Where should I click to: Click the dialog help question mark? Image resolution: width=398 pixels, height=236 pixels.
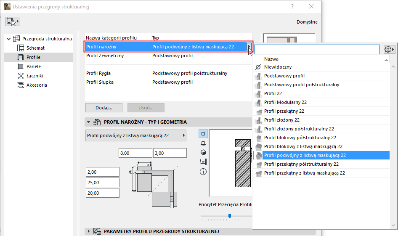click(x=292, y=6)
